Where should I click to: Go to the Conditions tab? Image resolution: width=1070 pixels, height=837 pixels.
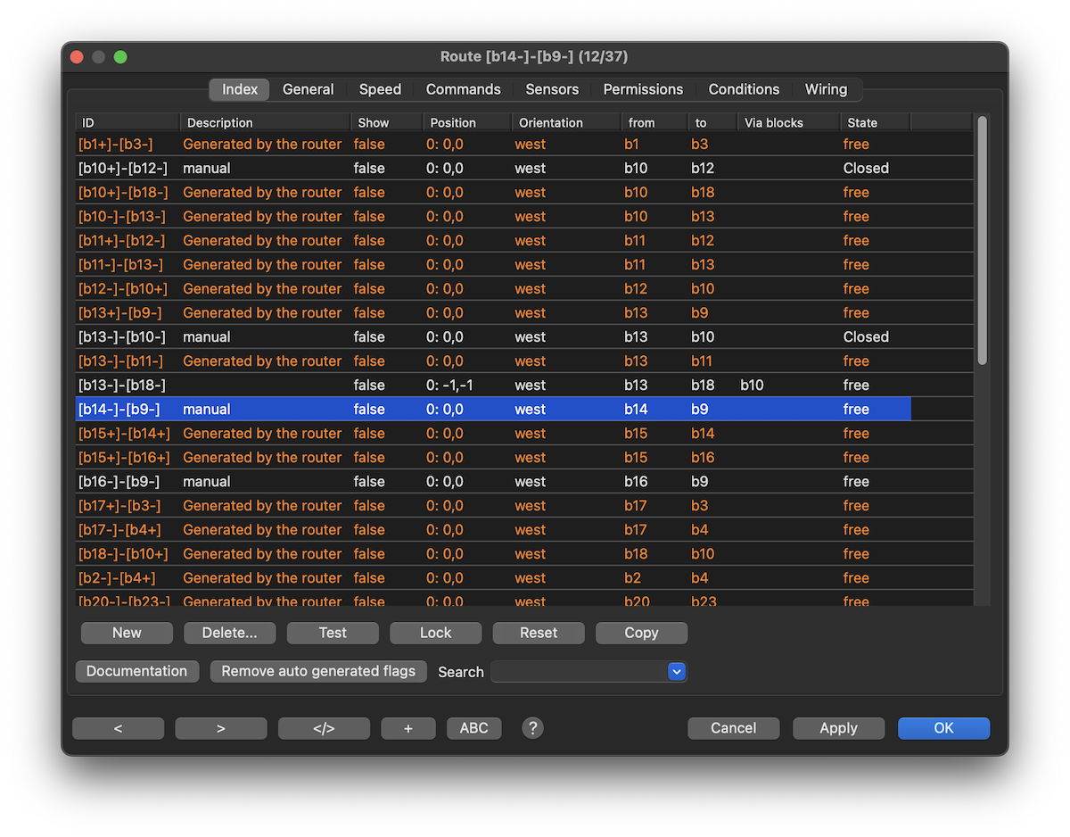pos(744,89)
